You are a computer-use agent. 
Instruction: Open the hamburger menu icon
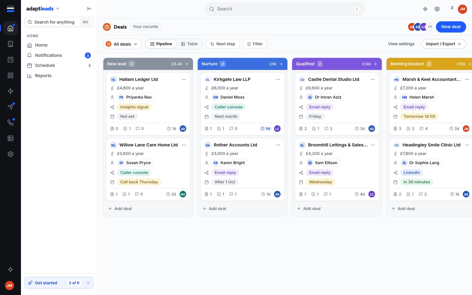[10, 9]
